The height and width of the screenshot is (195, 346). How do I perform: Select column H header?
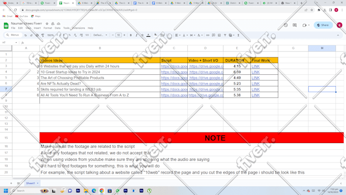(322, 48)
